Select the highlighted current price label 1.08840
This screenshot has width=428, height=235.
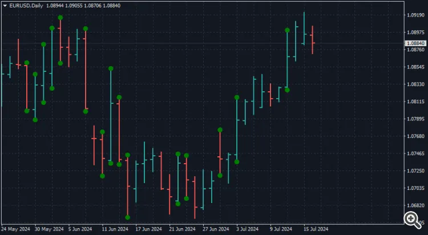[415, 43]
